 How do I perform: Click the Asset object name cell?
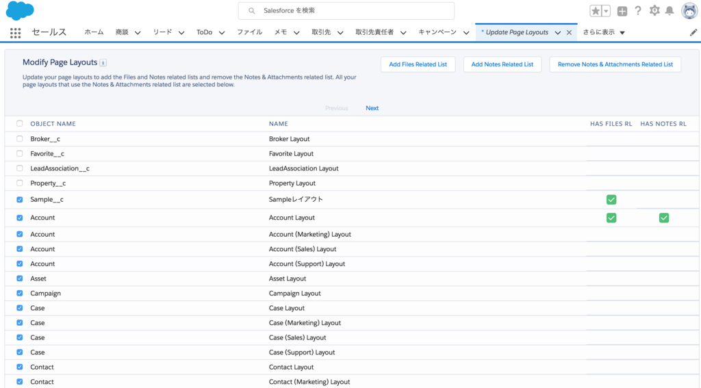[x=38, y=279]
